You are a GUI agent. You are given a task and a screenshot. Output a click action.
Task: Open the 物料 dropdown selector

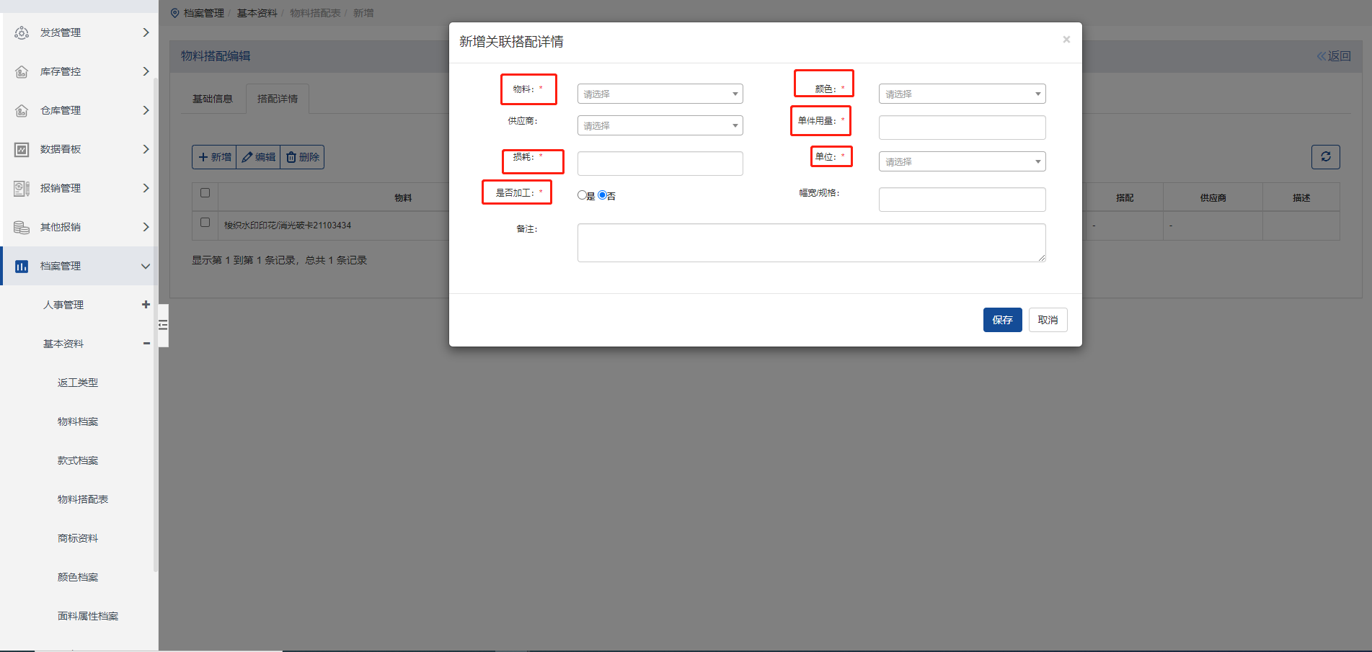click(x=660, y=94)
